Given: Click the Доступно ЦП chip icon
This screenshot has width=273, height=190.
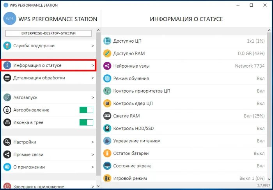Looking at the screenshot, I should (x=107, y=41).
